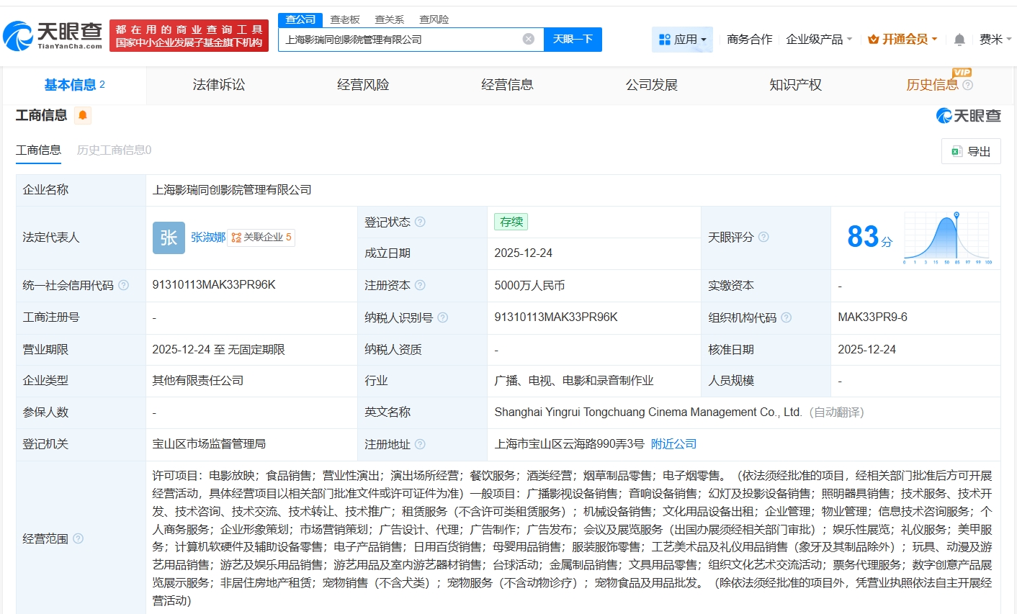
Task: Export data with the 导出 button
Action: click(x=970, y=151)
